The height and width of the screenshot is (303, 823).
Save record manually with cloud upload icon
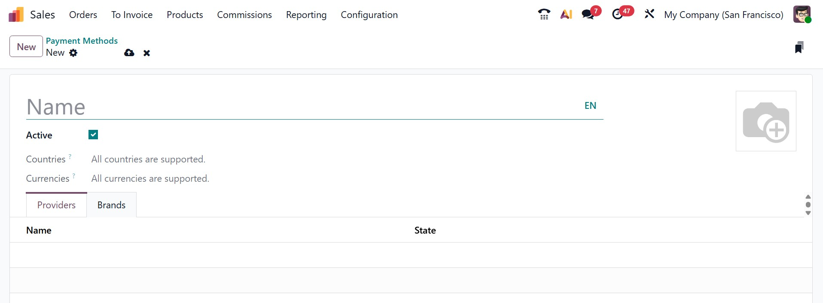(x=129, y=53)
